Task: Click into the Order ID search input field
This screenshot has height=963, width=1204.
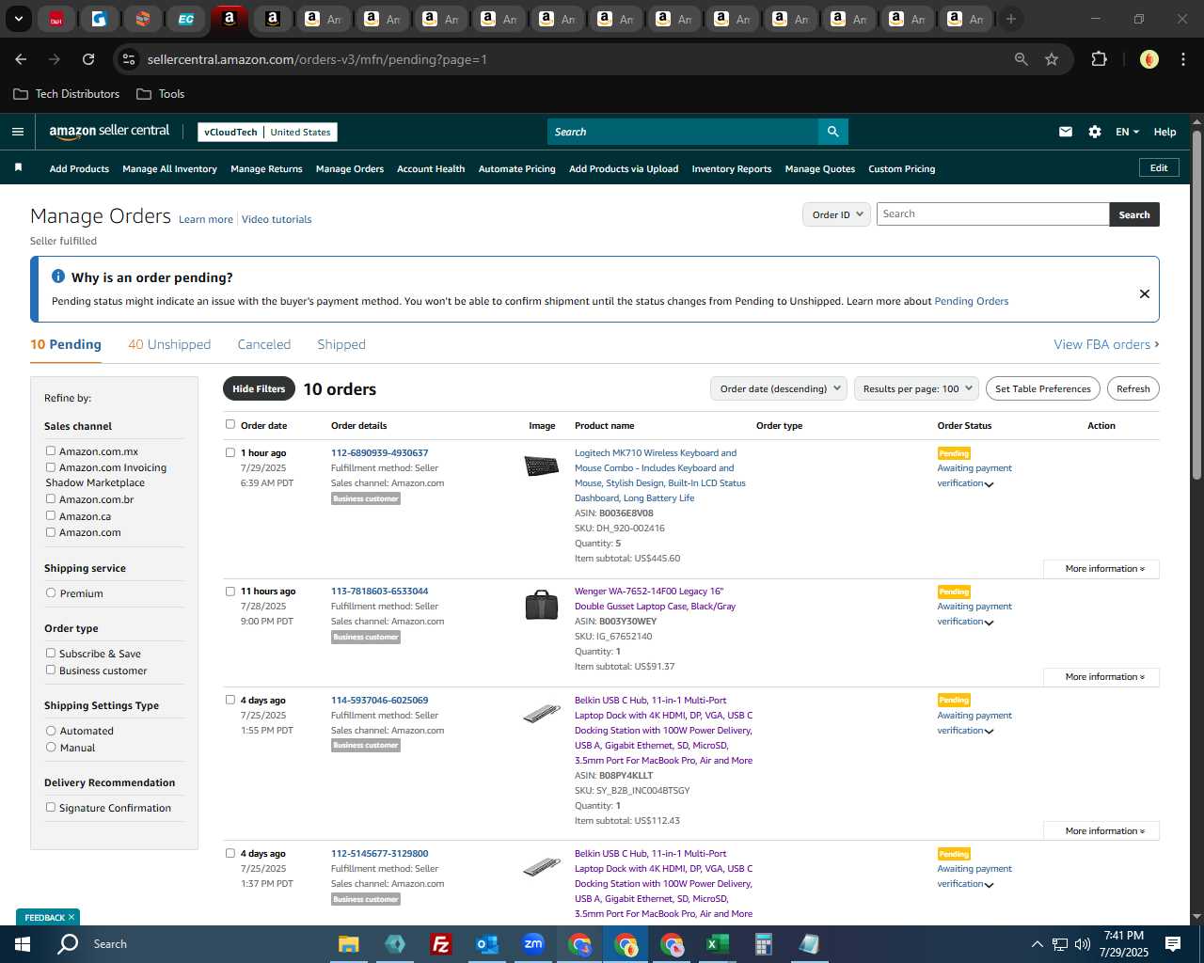Action: (993, 214)
